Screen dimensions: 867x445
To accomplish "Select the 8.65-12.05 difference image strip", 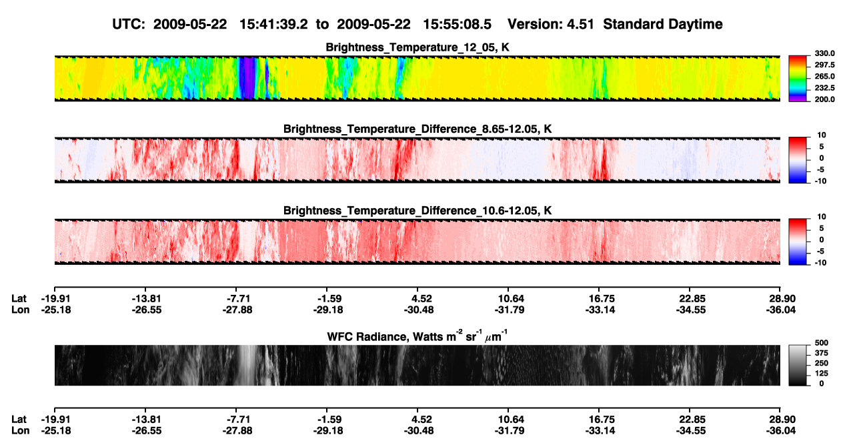I will (x=417, y=159).
